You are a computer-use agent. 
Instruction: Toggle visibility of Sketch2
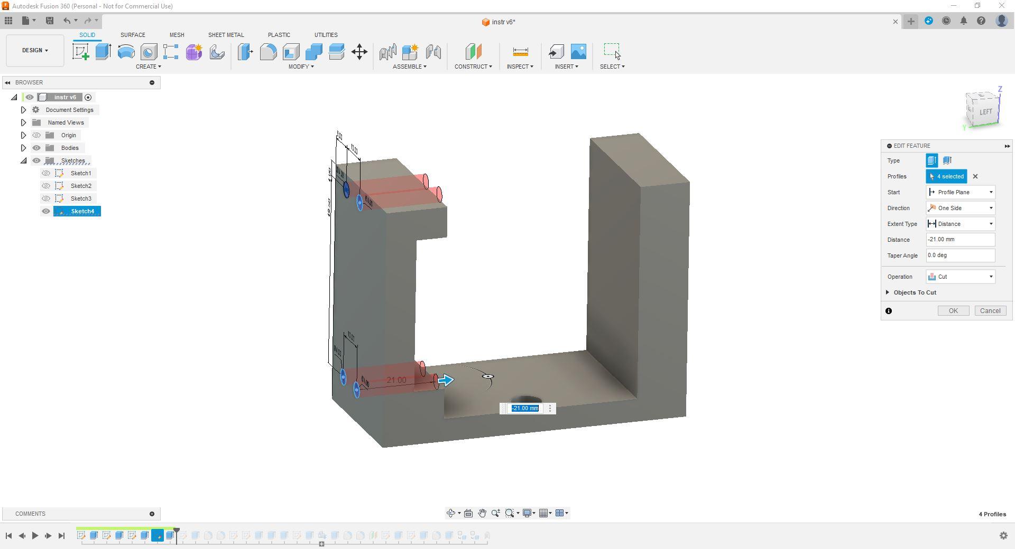click(x=46, y=186)
